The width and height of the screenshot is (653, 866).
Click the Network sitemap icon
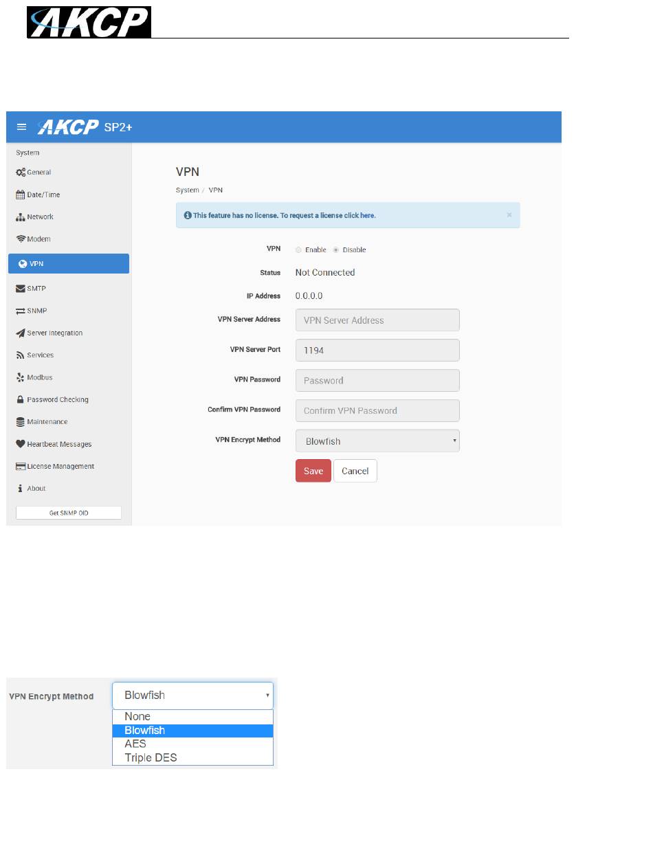click(21, 217)
